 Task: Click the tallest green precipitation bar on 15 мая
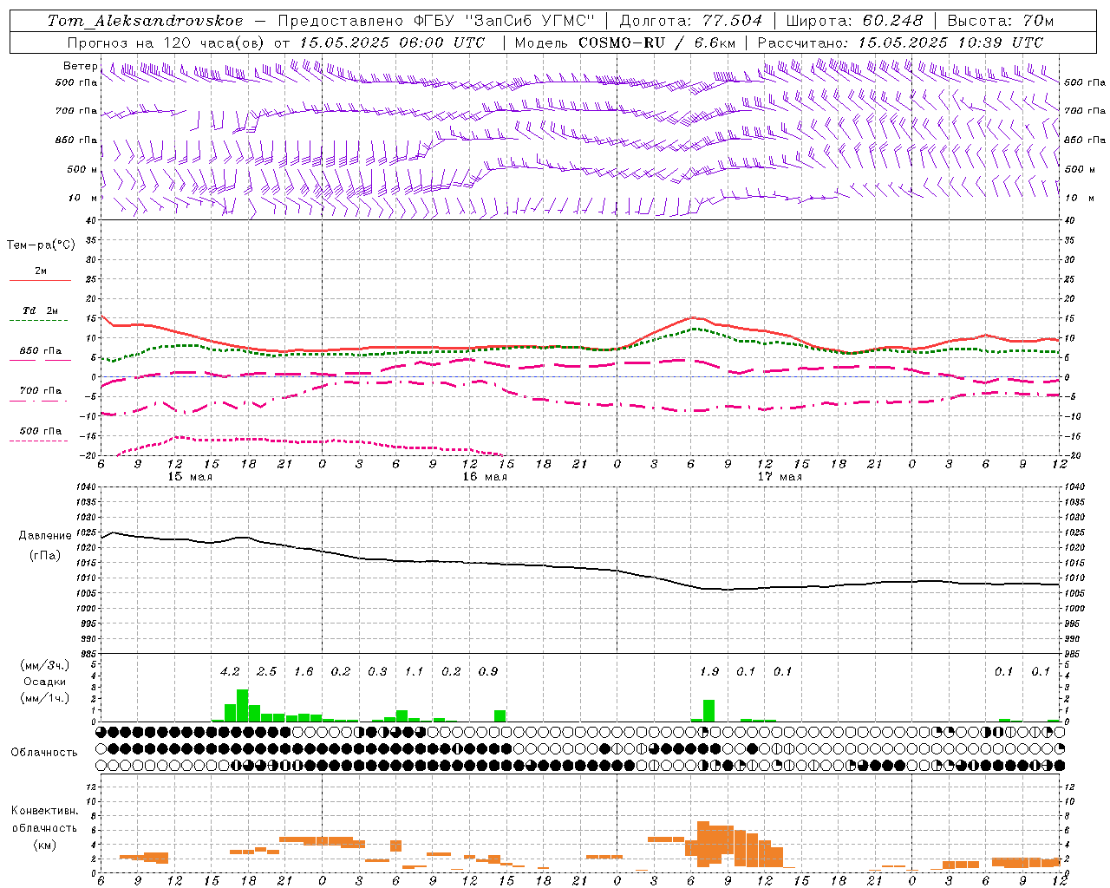tap(243, 706)
